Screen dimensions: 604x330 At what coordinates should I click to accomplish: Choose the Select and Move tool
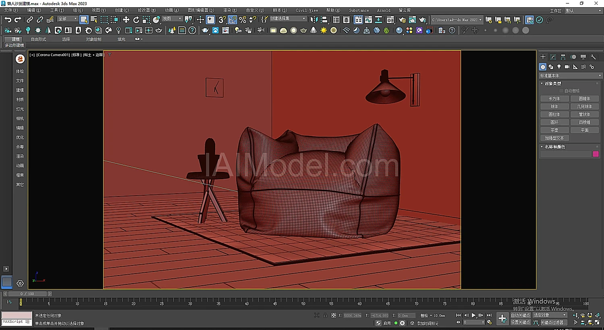(x=126, y=19)
